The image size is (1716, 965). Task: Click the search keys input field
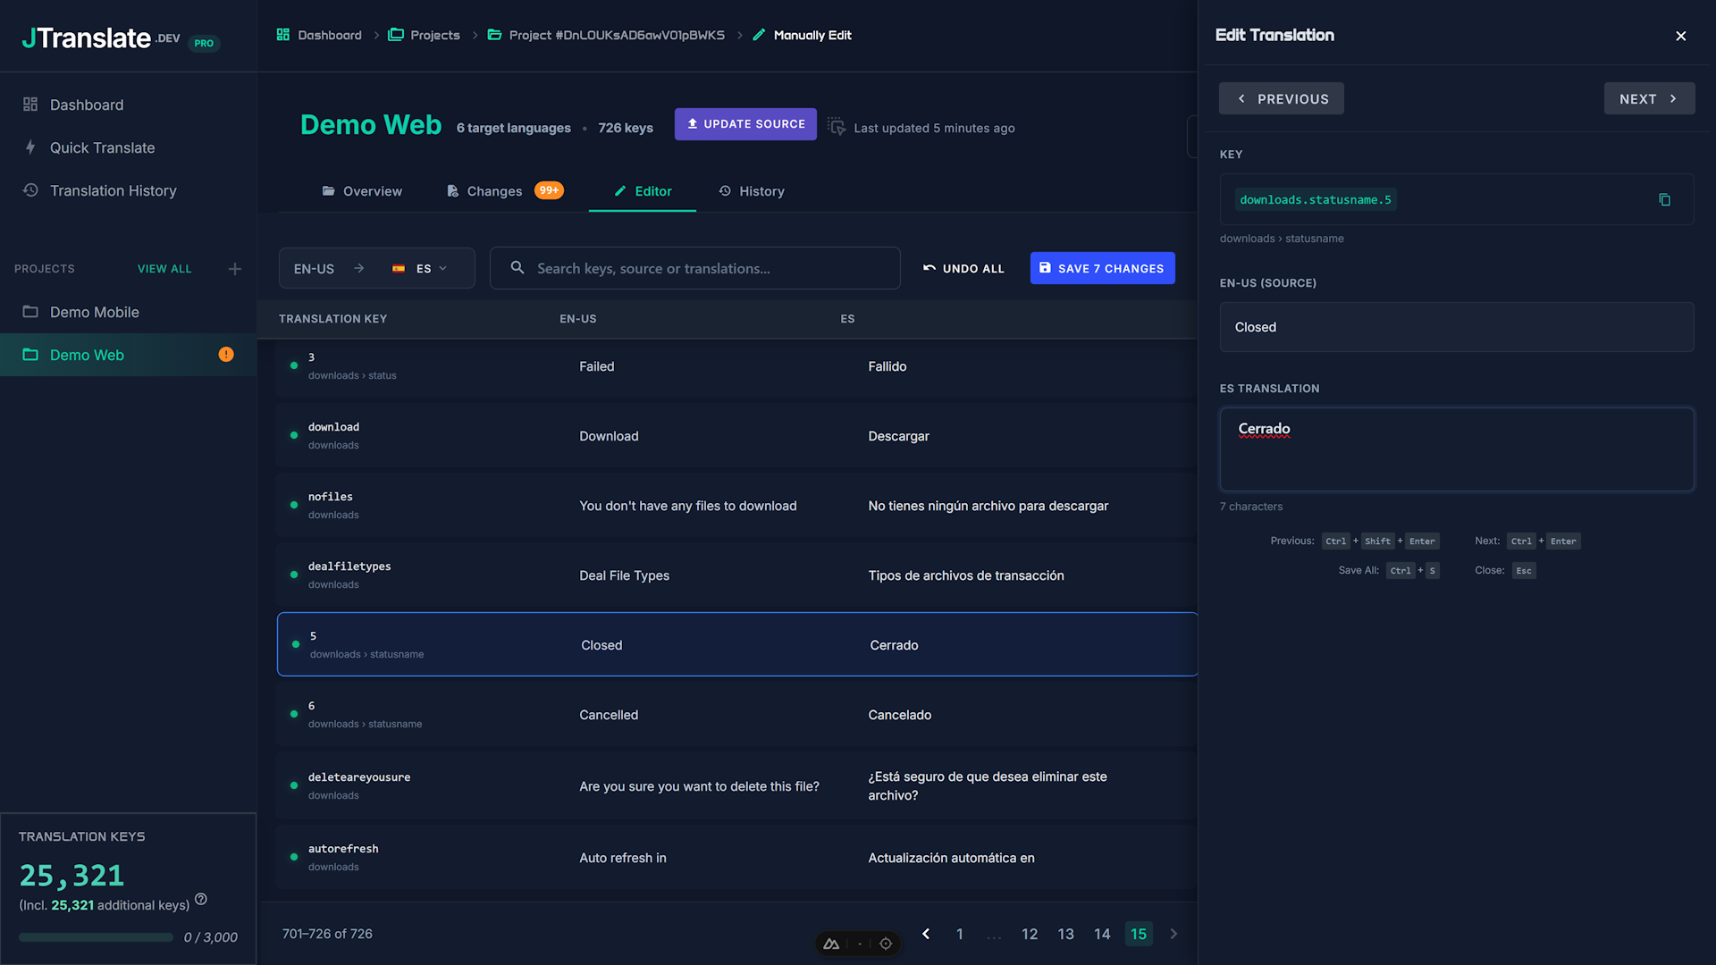[695, 268]
